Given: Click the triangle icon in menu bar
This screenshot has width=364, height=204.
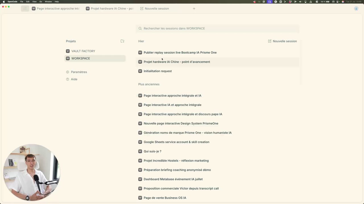Looking at the screenshot, I should 311,2.
